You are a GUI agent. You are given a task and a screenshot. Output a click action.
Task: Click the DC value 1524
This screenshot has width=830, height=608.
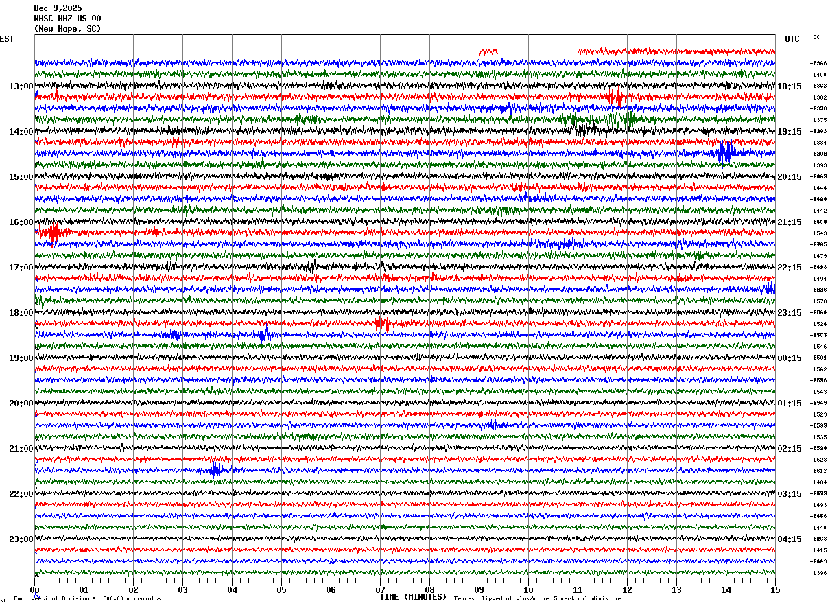(x=820, y=324)
